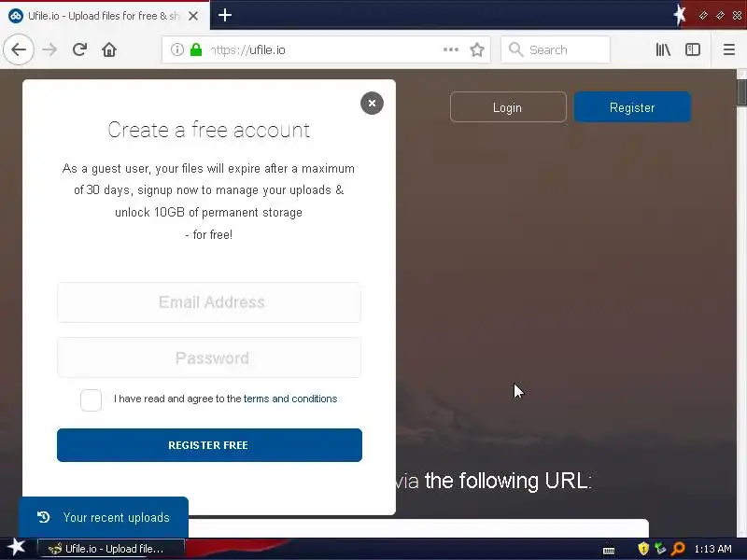Check the terms and conditions agreement box
747x560 pixels.
pos(91,400)
